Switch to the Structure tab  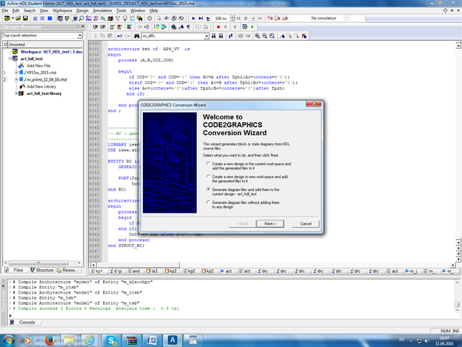click(41, 271)
